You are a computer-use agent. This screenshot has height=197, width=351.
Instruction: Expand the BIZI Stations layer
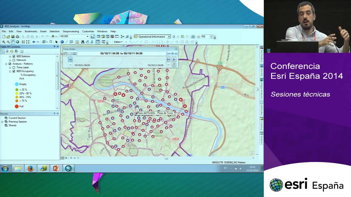tap(10, 56)
